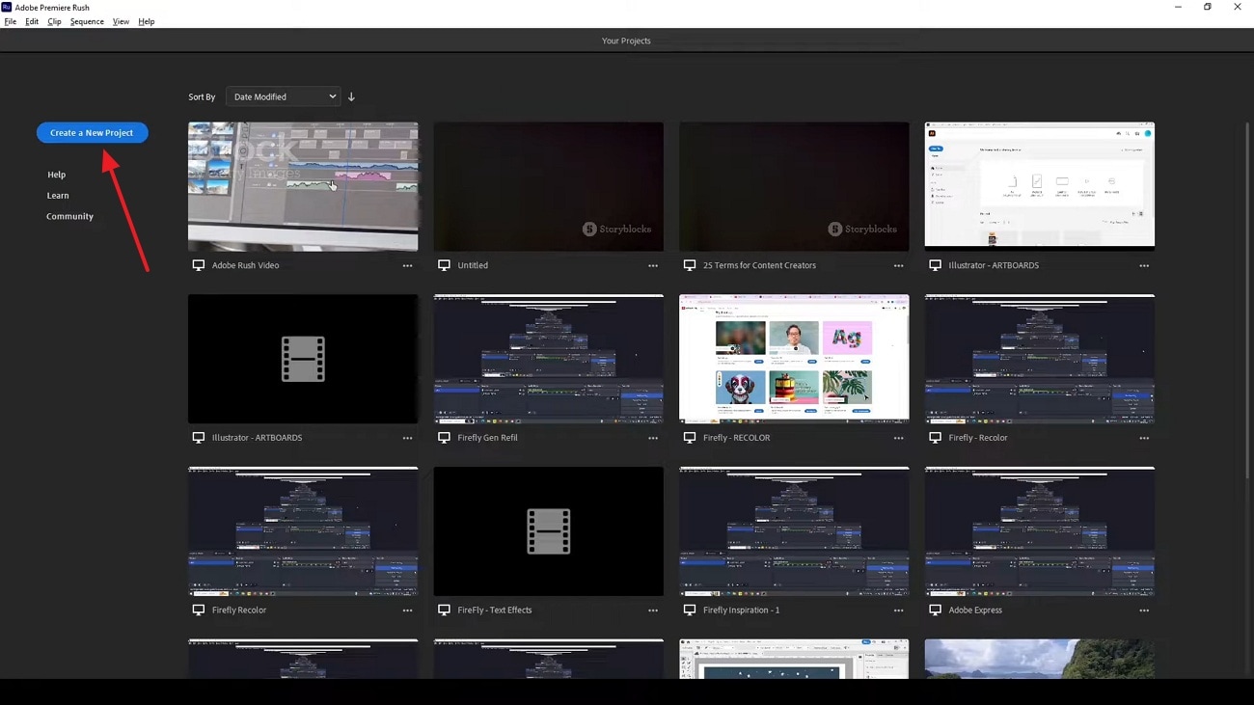Viewport: 1254px width, 705px height.
Task: Click the monitor icon beside Adobe Express
Action: click(x=936, y=610)
